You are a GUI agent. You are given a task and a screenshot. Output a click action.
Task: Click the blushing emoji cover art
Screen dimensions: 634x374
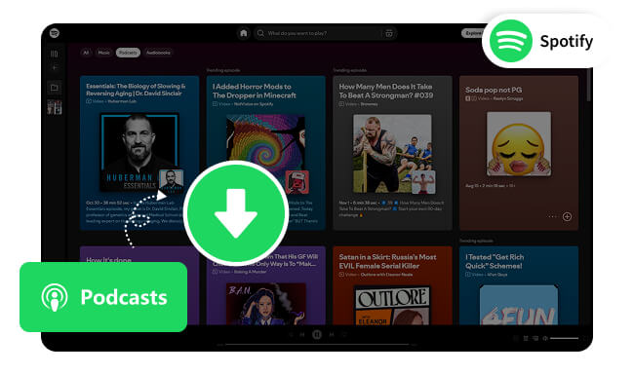(519, 144)
